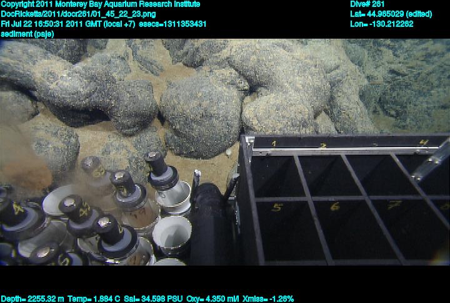Click the sediment (psje) annotation label
The height and width of the screenshot is (303, 450).
tap(27, 34)
